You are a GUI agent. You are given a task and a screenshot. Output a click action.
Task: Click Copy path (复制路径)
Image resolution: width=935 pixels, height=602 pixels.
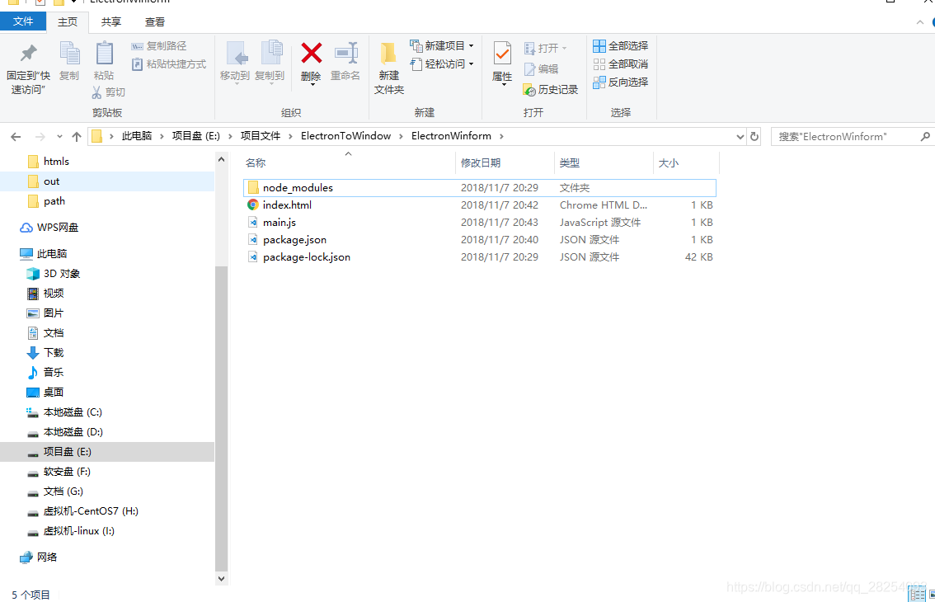159,46
